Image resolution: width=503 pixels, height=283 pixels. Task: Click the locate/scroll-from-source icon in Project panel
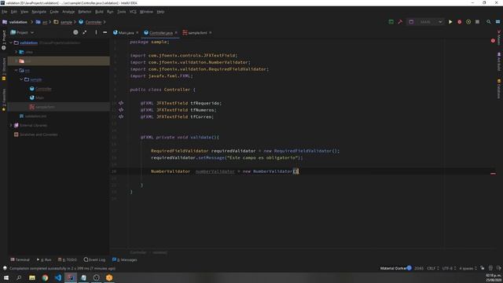point(75,32)
